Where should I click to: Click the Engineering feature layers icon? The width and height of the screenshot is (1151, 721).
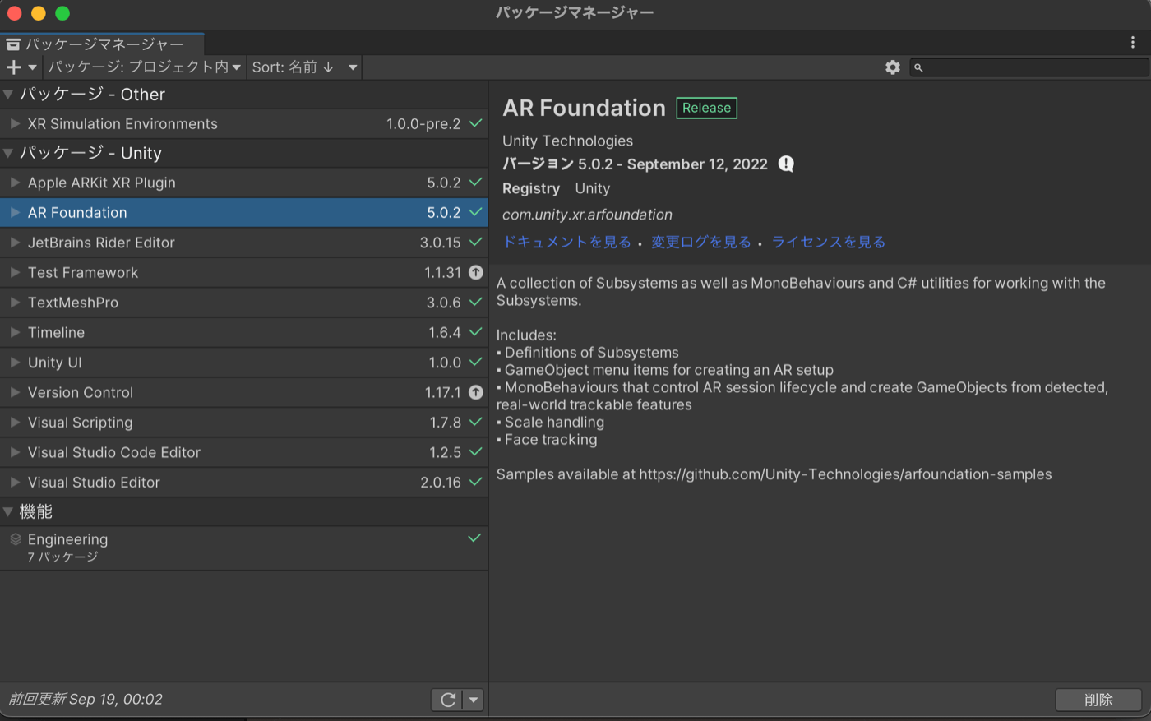click(16, 539)
